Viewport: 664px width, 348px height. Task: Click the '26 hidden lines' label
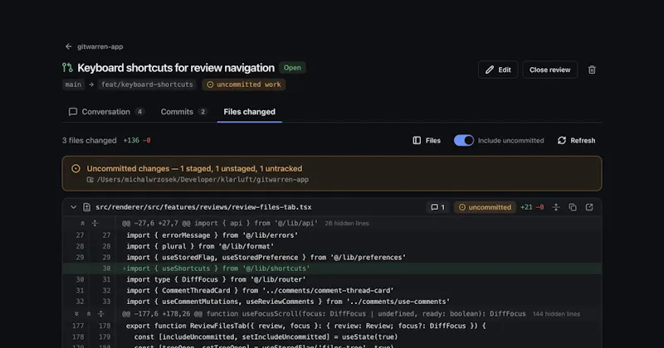point(346,223)
